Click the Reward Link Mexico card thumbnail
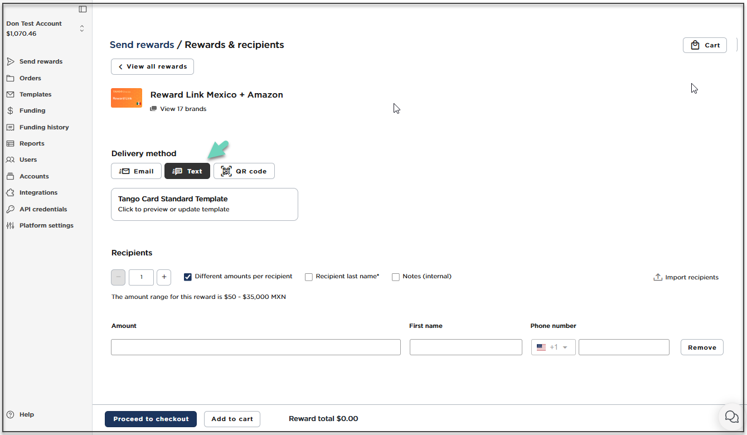747x435 pixels. (x=127, y=98)
